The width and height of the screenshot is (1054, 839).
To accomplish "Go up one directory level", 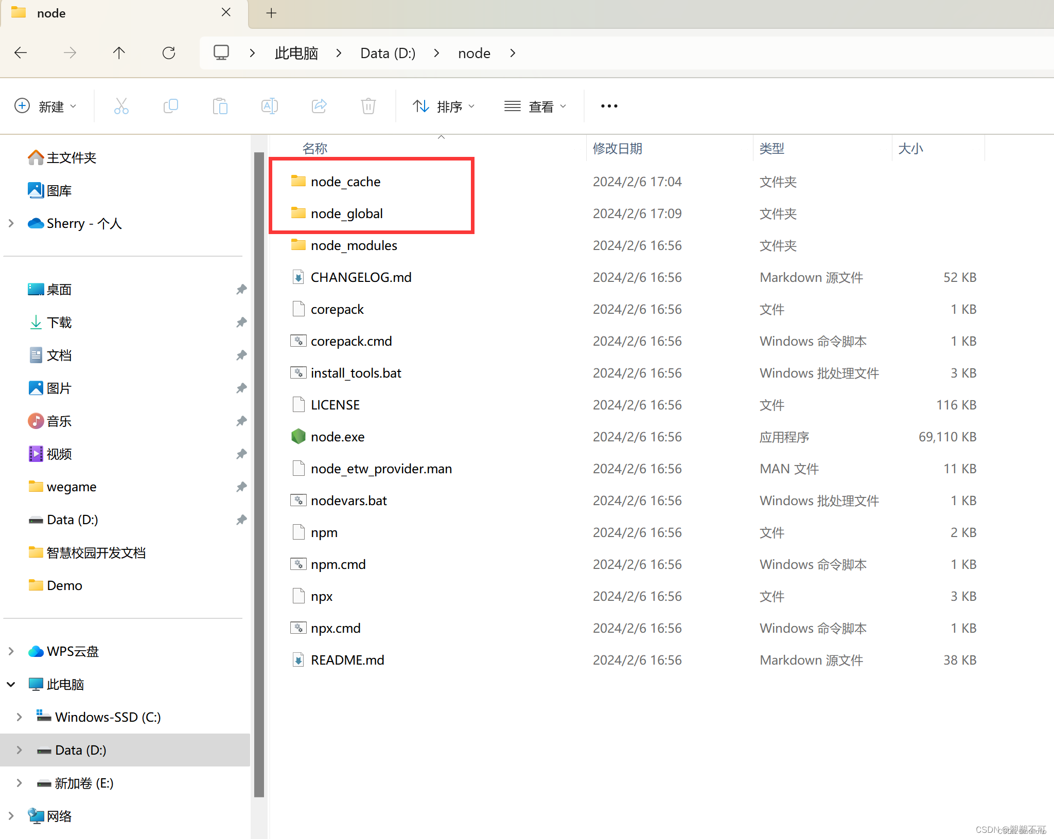I will click(119, 53).
